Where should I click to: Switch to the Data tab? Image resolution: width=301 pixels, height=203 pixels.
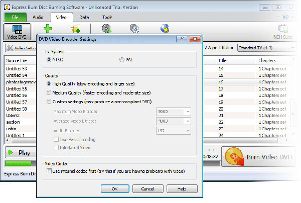point(84,17)
